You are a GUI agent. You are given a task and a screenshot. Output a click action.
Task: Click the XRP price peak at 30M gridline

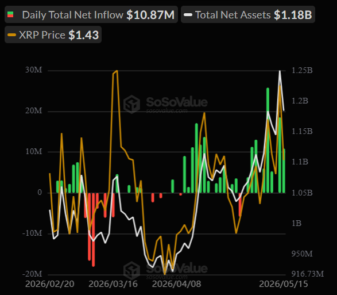[117, 71]
